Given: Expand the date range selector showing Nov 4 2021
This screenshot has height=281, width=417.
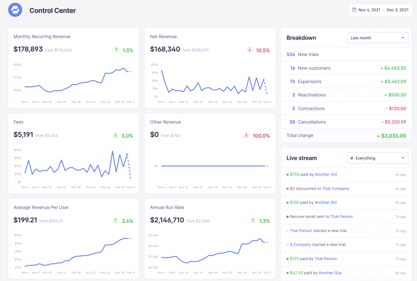Looking at the screenshot, I should point(380,10).
